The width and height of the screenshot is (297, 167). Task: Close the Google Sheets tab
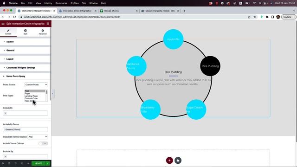(x=137, y=11)
